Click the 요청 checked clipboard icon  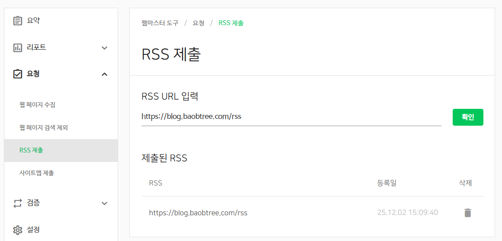17,74
